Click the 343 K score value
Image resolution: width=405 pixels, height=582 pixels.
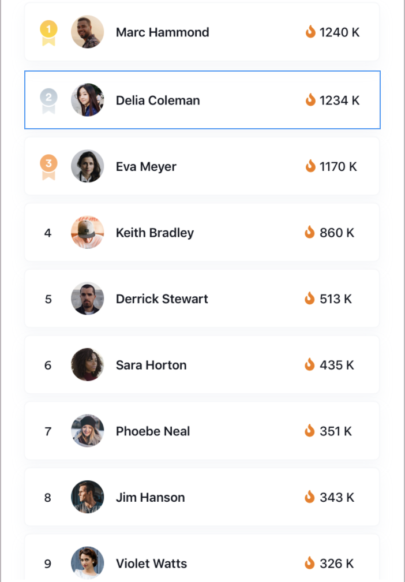click(337, 497)
